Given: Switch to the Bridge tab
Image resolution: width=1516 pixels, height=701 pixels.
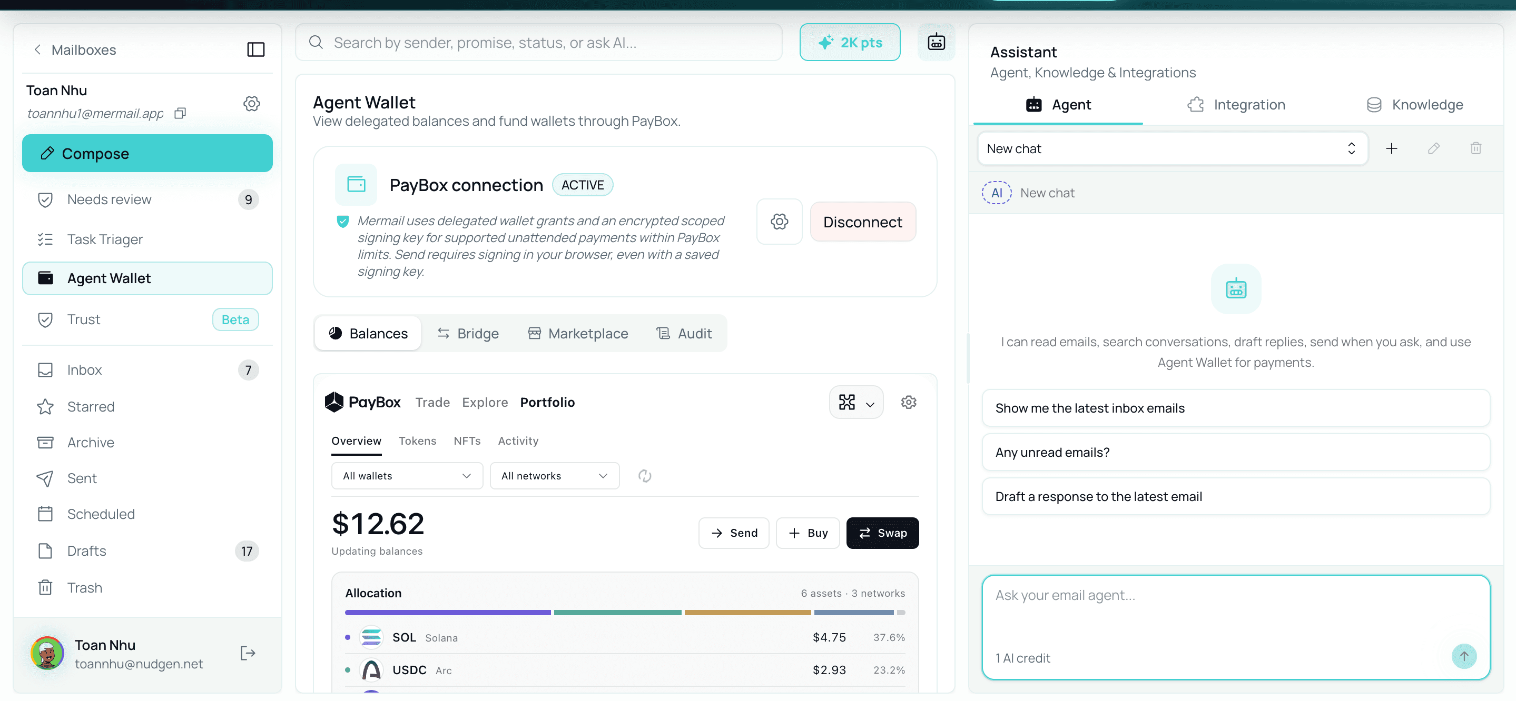Looking at the screenshot, I should (468, 334).
